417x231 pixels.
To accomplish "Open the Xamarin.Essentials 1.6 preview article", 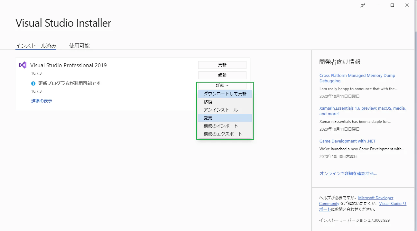I will (x=363, y=111).
